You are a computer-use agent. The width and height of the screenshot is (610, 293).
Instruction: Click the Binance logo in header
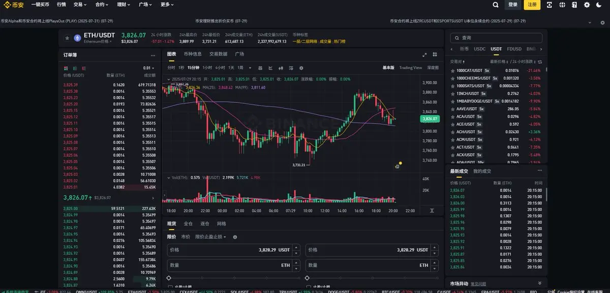point(14,5)
